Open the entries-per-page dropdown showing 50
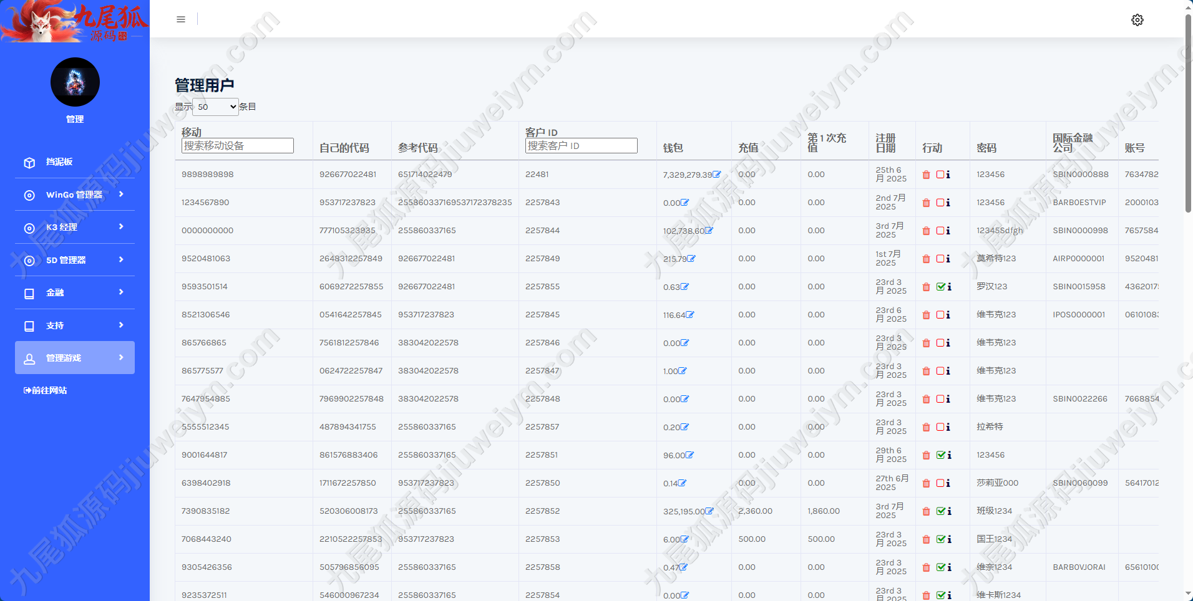Image resolution: width=1193 pixels, height=601 pixels. [215, 107]
